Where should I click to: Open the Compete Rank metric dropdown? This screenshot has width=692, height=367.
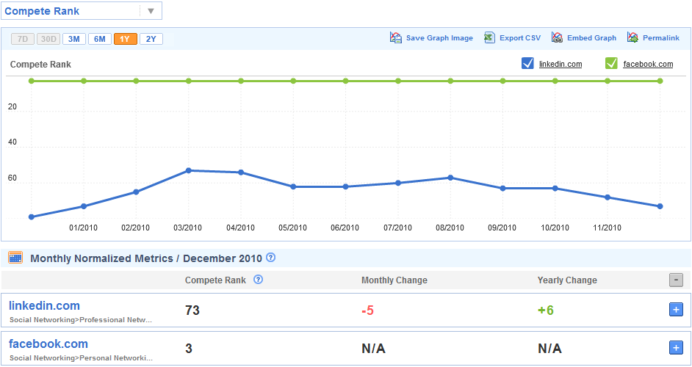coord(82,11)
